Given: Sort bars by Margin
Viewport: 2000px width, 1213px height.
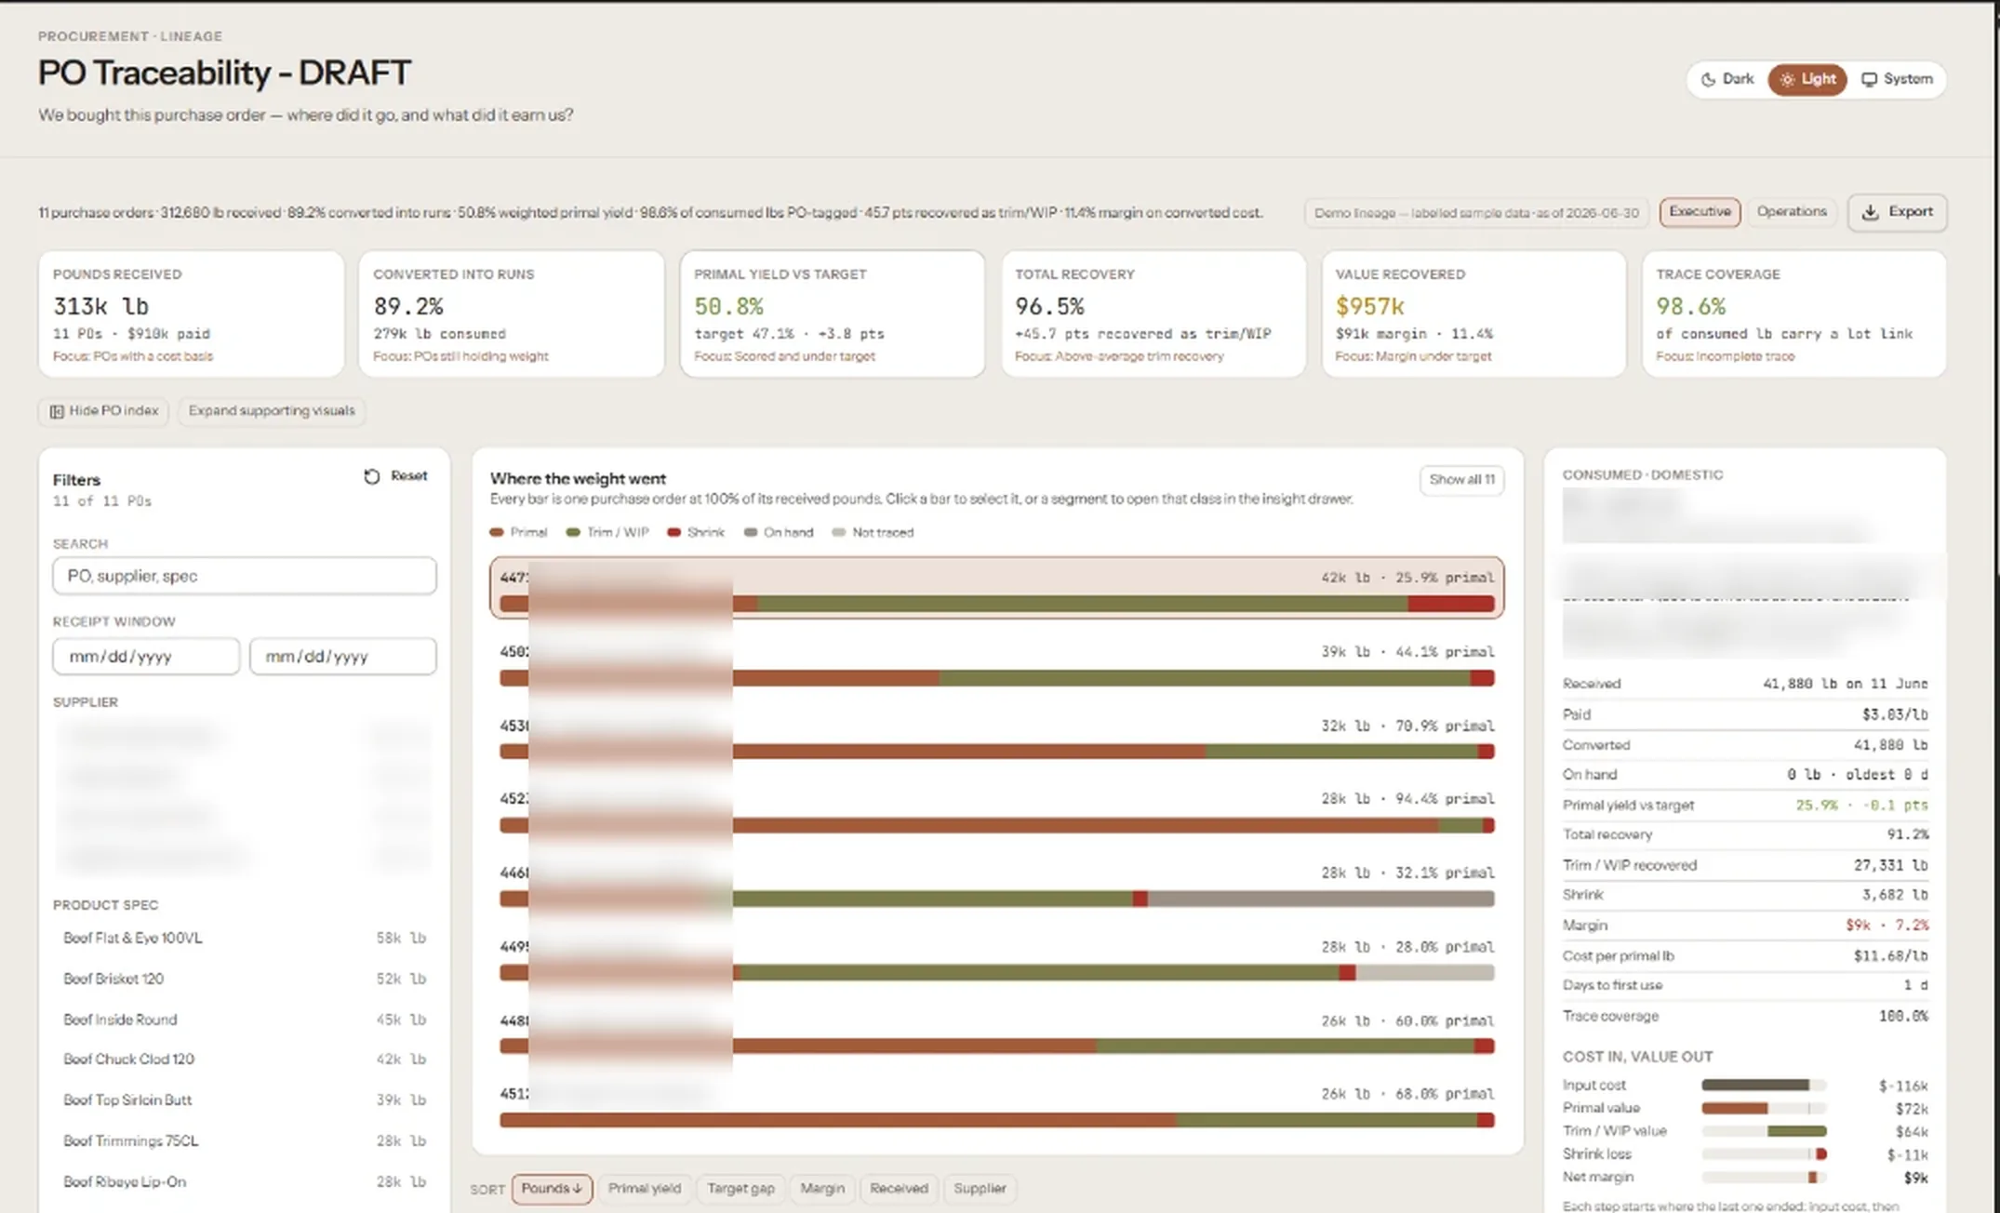Looking at the screenshot, I should click(822, 1189).
